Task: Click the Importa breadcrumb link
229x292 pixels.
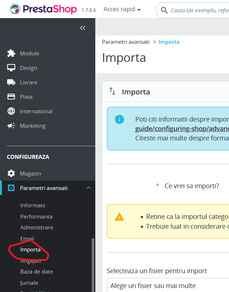Action: point(169,42)
